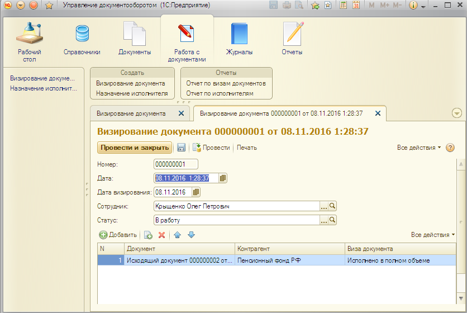Click the save icon in title bar
Image resolution: width=467 pixels, height=313 pixels.
(x=273, y=5)
